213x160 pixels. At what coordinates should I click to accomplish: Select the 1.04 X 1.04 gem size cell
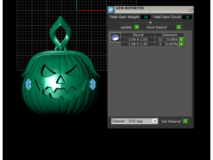coord(138,40)
